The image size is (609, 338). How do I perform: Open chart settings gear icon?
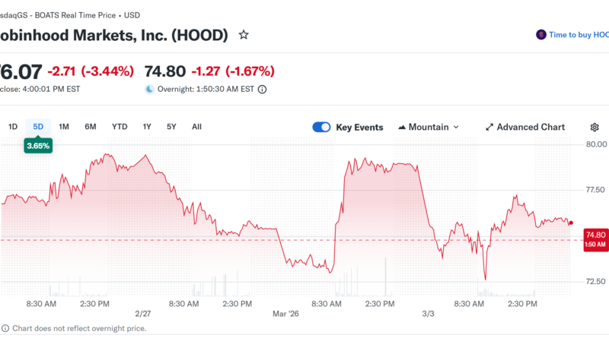tap(595, 128)
